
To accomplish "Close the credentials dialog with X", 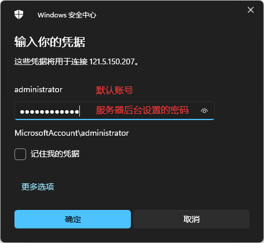I will (x=251, y=10).
